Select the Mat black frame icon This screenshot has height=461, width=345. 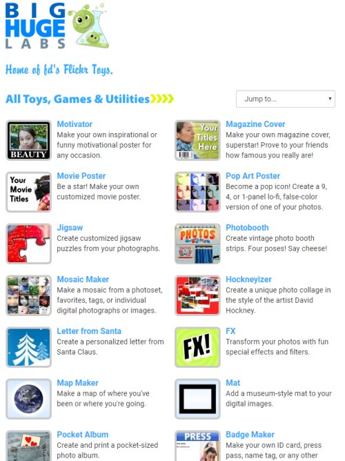(x=197, y=399)
